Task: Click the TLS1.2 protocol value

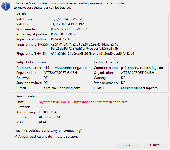Action: pos(44,107)
